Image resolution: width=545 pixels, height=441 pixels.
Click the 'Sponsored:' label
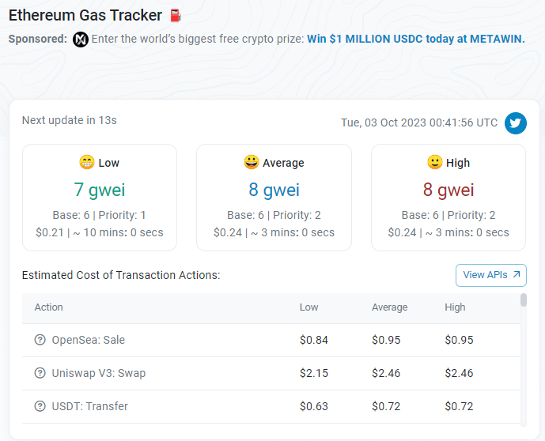point(37,39)
